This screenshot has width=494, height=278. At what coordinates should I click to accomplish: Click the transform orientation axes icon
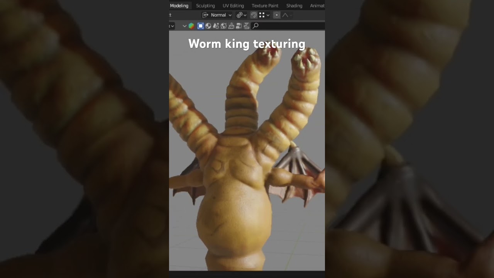pos(205,15)
